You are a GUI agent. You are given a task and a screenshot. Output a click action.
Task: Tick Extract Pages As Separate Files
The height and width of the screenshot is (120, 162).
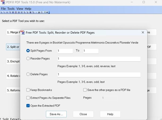tap(28, 98)
